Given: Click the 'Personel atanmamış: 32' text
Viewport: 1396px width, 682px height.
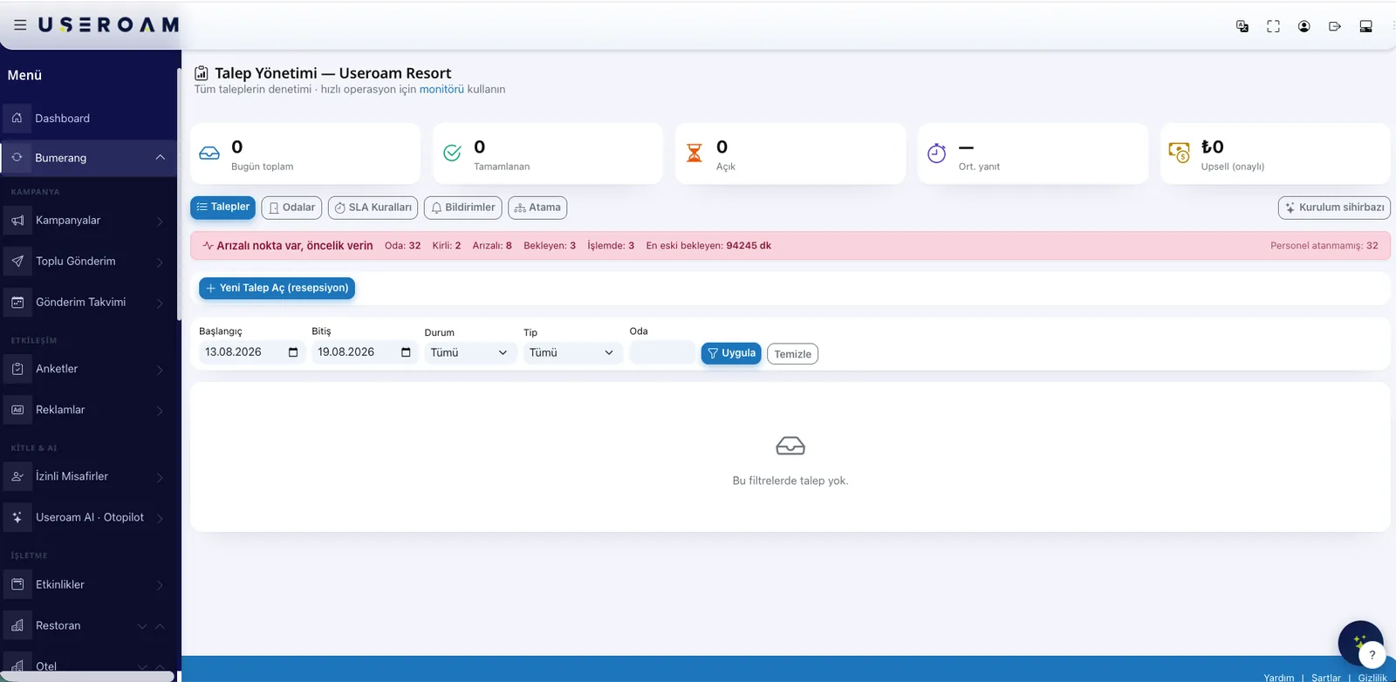Looking at the screenshot, I should (1324, 246).
